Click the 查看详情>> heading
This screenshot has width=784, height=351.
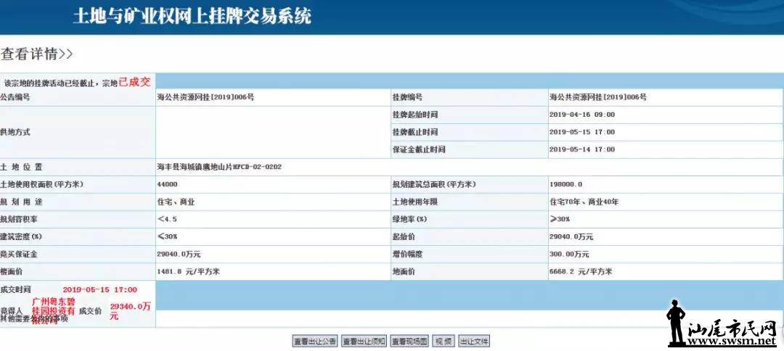[36, 54]
